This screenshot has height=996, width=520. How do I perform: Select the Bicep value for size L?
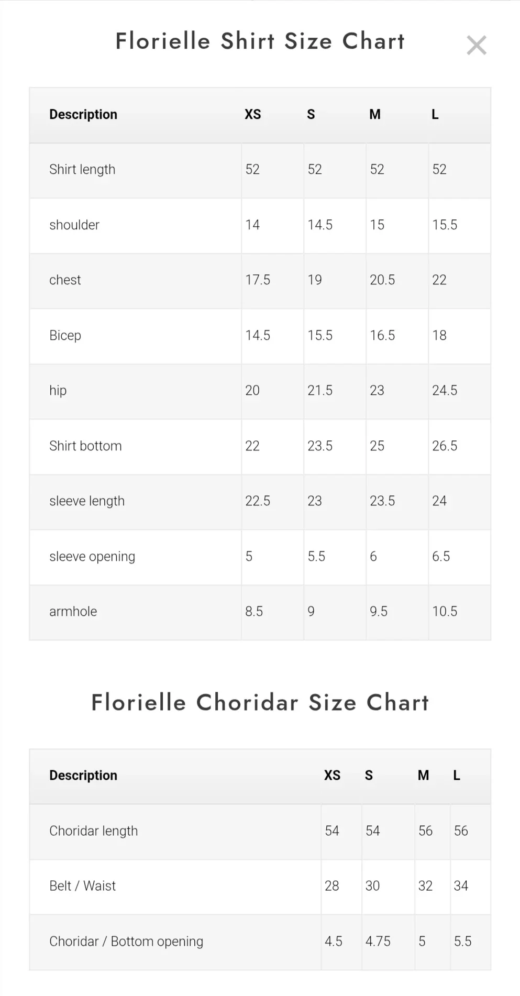coord(439,336)
